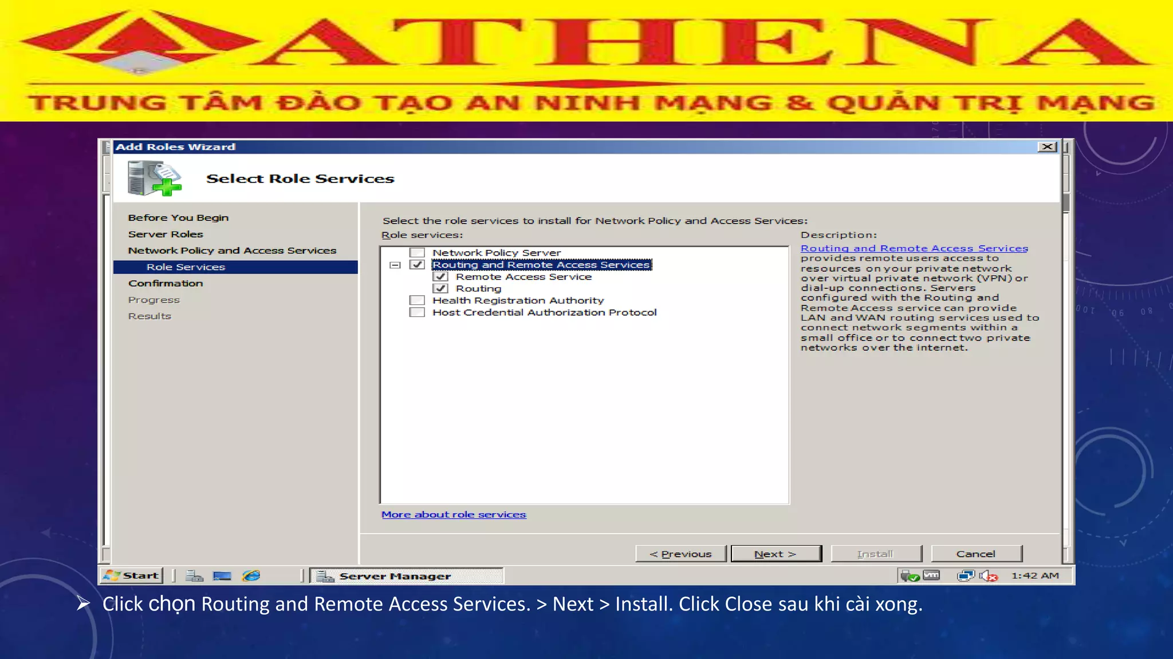The image size is (1173, 659).
Task: Open More about role services link
Action: tap(454, 514)
